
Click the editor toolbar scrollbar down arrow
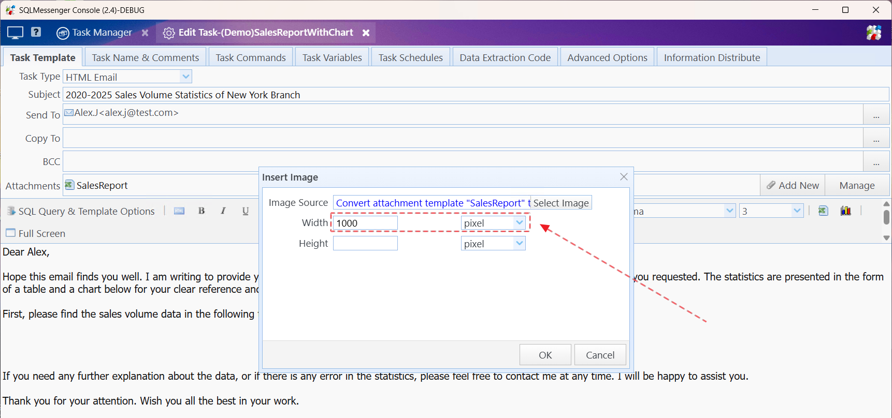click(x=886, y=238)
